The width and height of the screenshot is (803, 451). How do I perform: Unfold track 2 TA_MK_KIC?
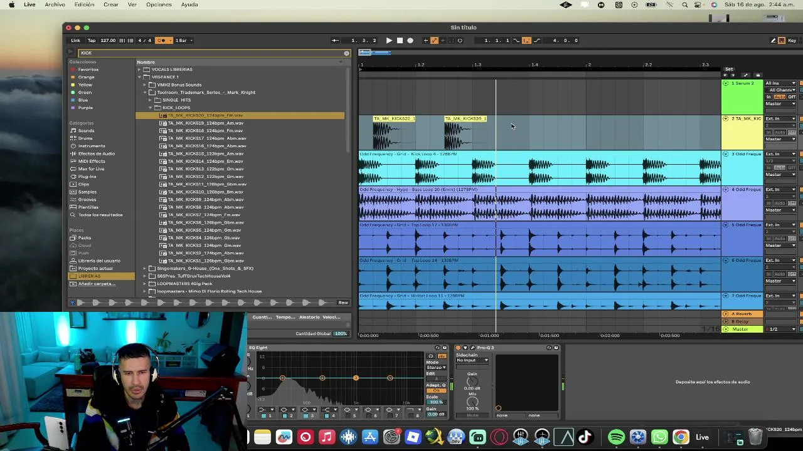[726, 118]
